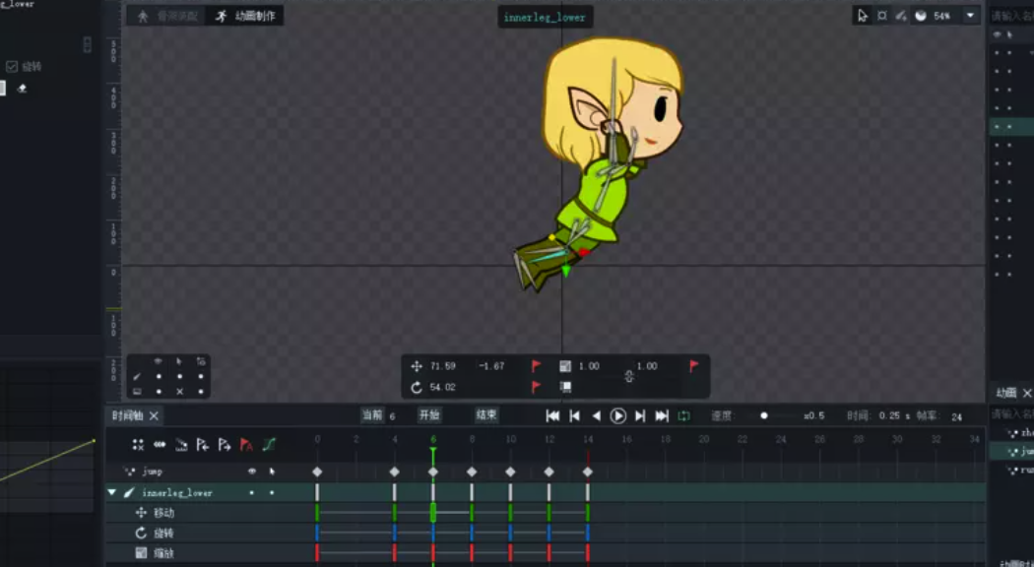
Task: Select the 旋转 rotate sub-track row
Action: click(546, 533)
